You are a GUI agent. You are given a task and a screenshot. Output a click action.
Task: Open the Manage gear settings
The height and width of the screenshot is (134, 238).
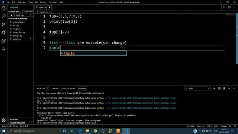point(3,120)
